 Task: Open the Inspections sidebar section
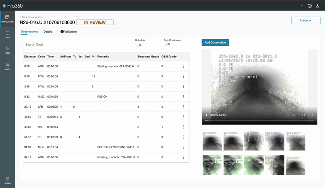point(7,19)
